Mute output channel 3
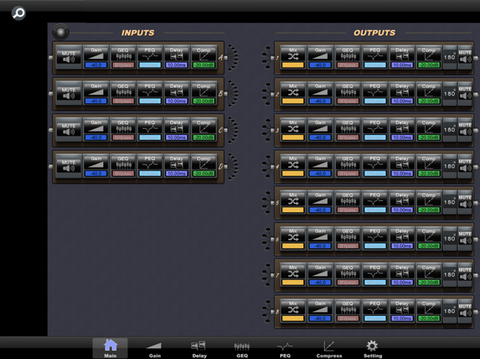 (464, 130)
